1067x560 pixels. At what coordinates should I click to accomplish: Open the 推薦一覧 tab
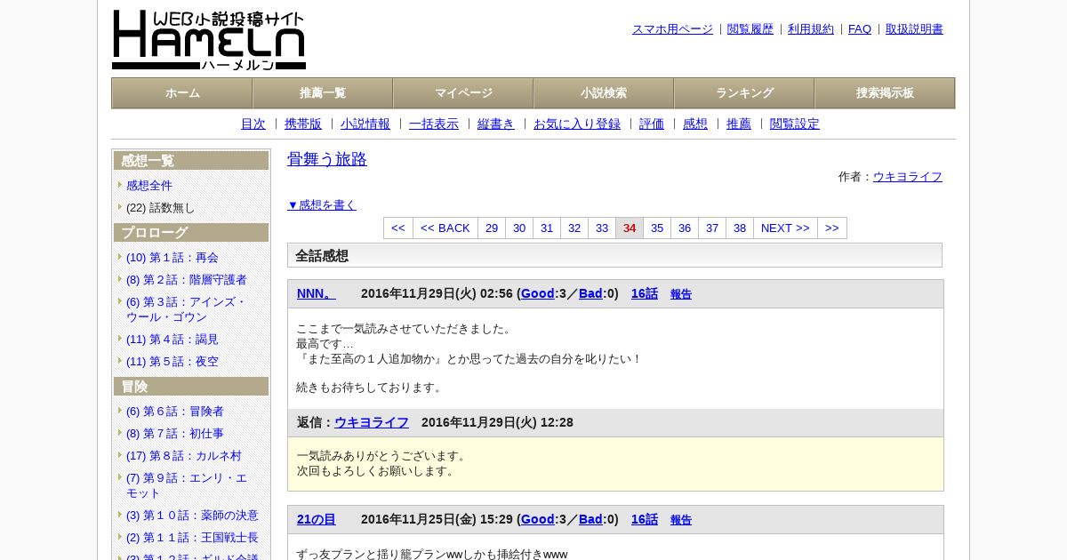click(x=323, y=92)
